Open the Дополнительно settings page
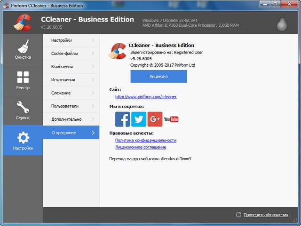The width and height of the screenshot is (301, 226). coord(66,119)
